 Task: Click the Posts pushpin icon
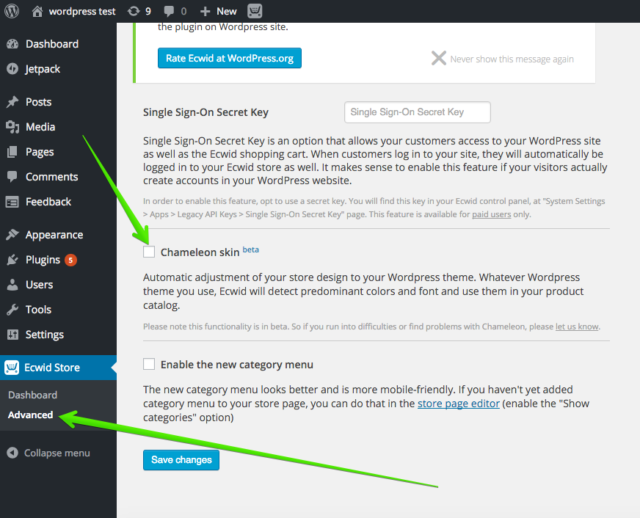tap(12, 102)
